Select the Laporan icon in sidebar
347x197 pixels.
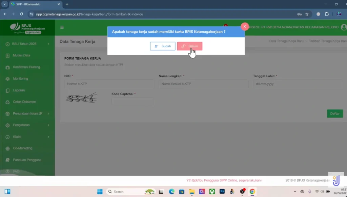coord(7,90)
